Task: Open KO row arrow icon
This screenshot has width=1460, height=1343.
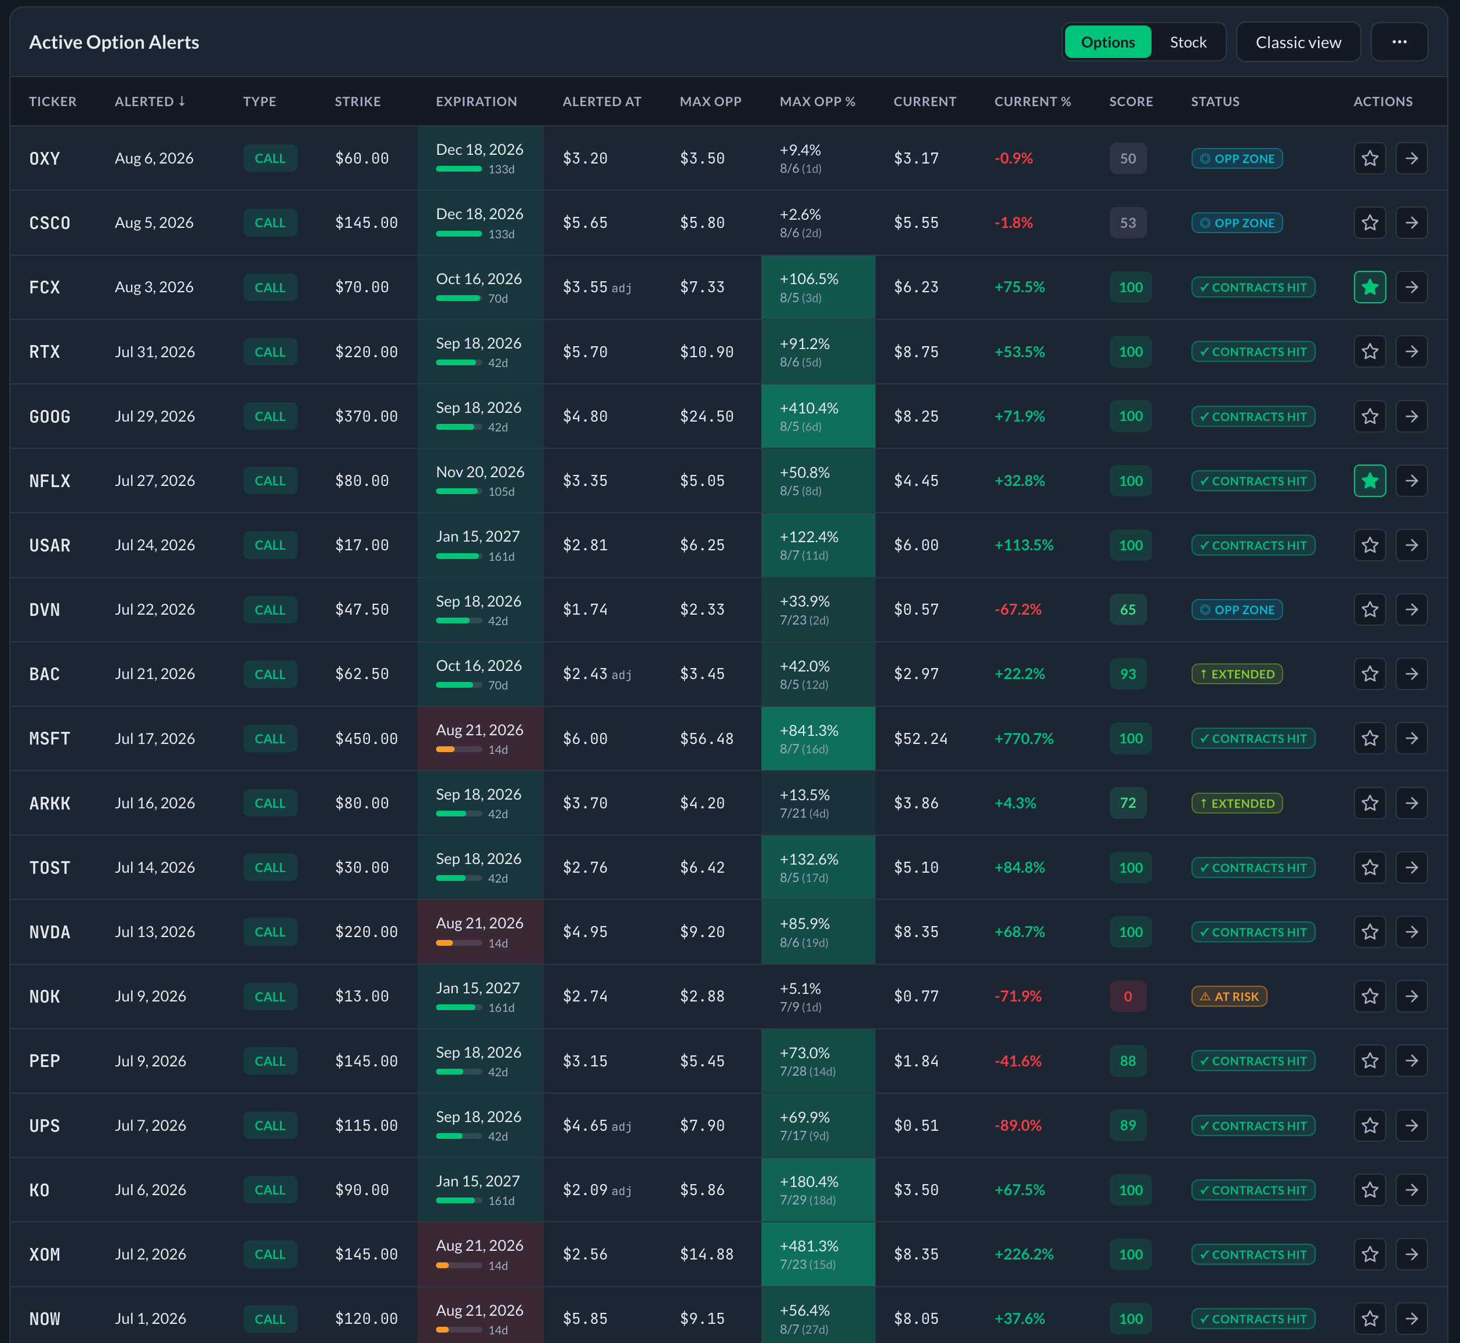Action: 1411,1190
